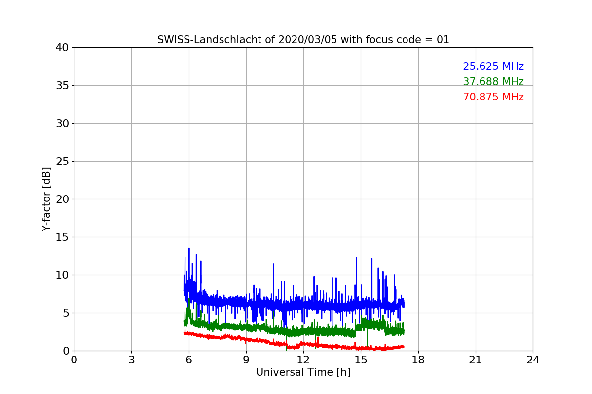Click the y-axis tick label 25
The height and width of the screenshot is (394, 592).
tap(62, 162)
